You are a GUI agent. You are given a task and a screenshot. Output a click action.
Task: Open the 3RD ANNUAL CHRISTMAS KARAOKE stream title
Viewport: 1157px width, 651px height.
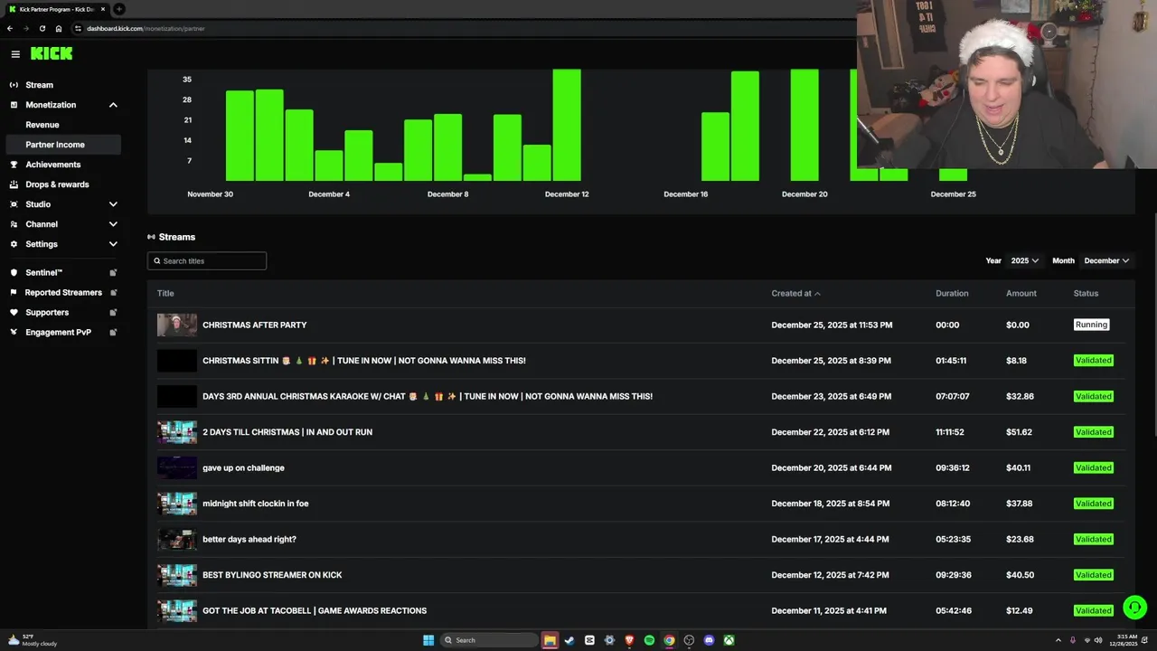(x=428, y=396)
